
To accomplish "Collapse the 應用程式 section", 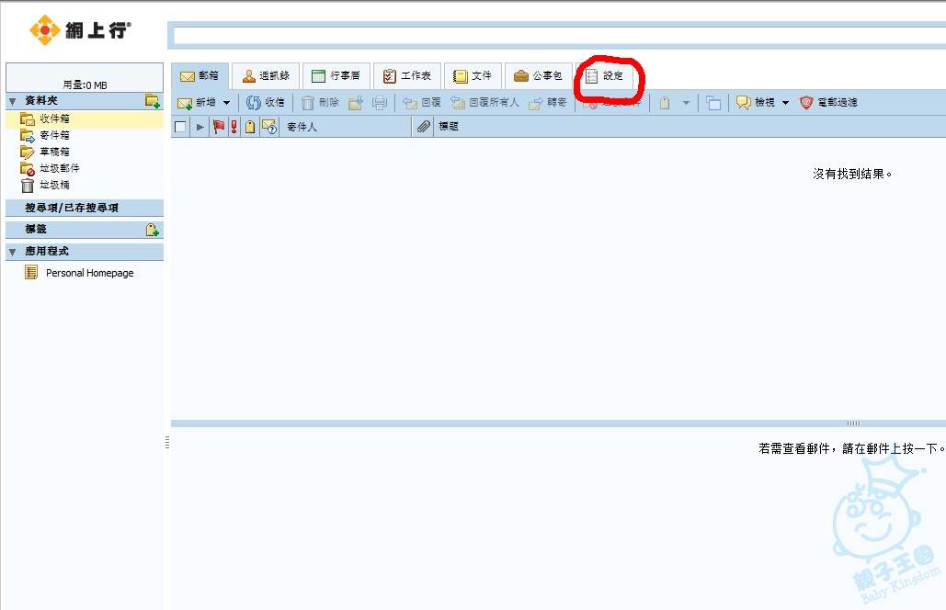I will 13,252.
